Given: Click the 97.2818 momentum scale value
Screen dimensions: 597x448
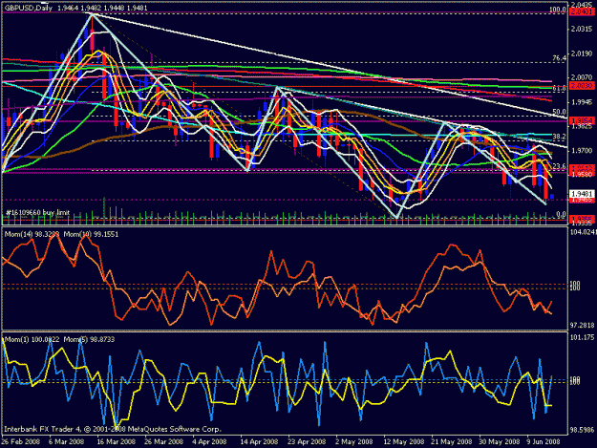Looking at the screenshot, I should click(x=582, y=326).
